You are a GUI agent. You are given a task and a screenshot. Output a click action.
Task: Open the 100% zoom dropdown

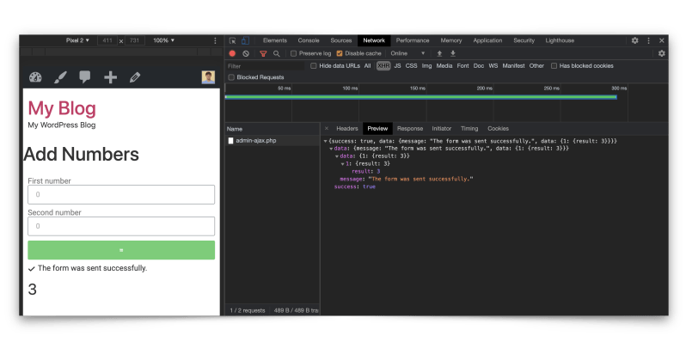163,40
